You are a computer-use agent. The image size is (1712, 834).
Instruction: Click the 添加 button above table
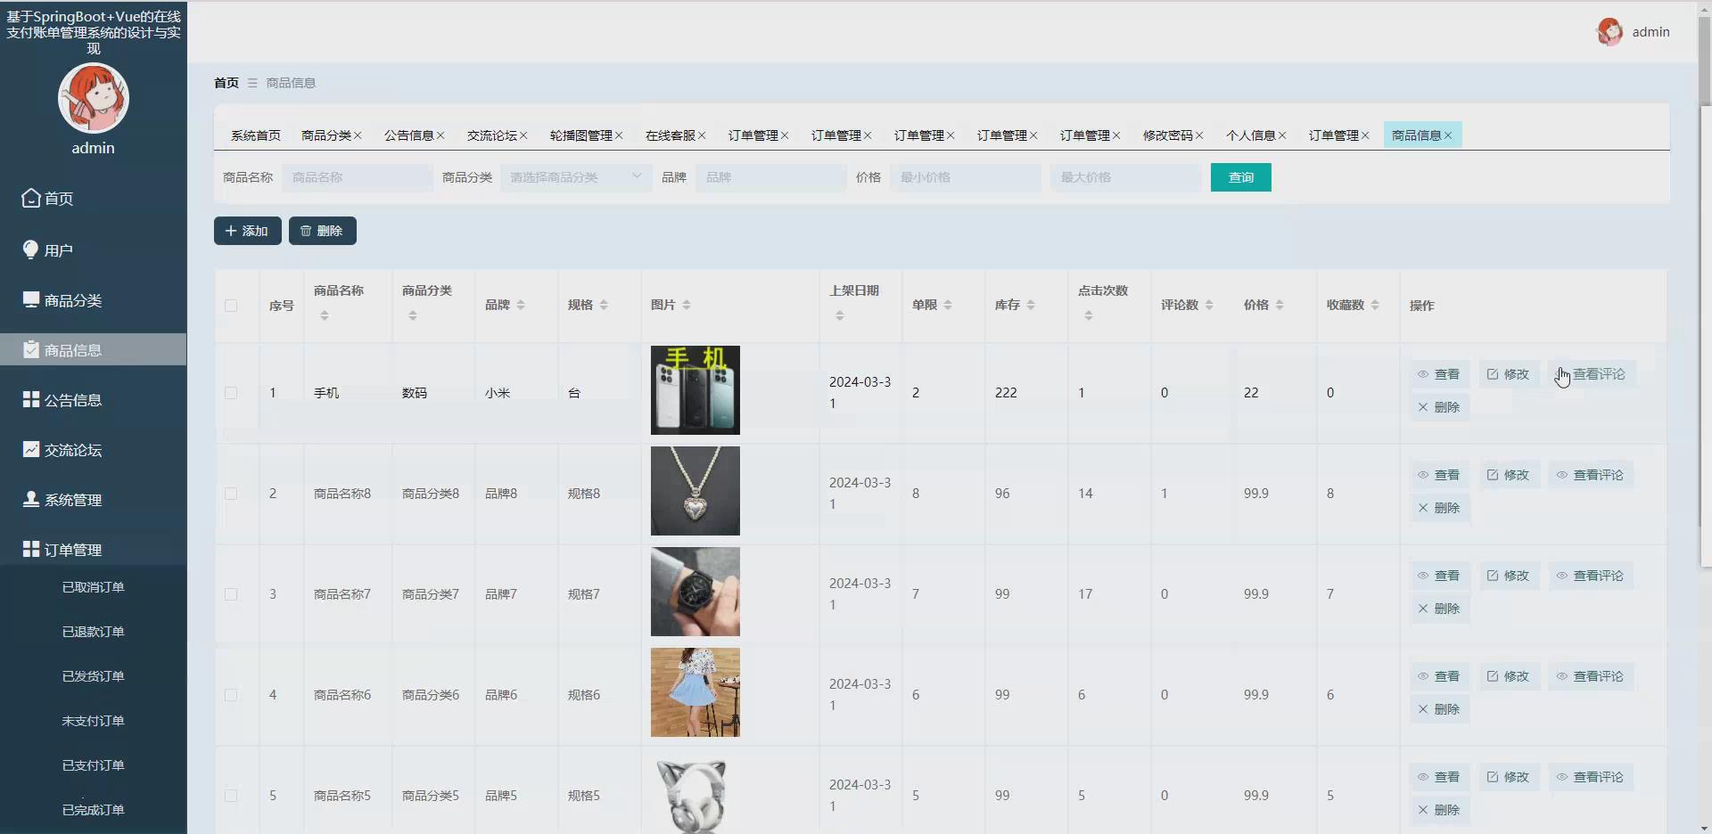tap(248, 231)
